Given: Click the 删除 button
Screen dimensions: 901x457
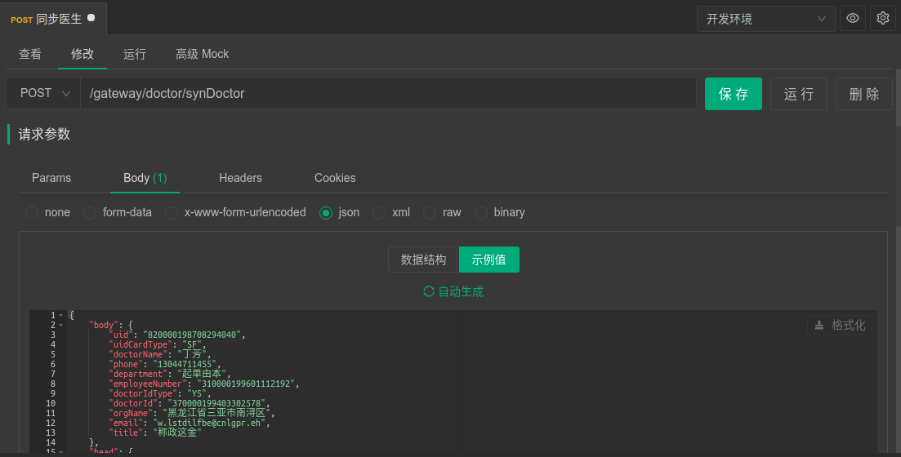Looking at the screenshot, I should coord(864,94).
